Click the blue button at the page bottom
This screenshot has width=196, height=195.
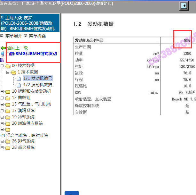click(72, 193)
